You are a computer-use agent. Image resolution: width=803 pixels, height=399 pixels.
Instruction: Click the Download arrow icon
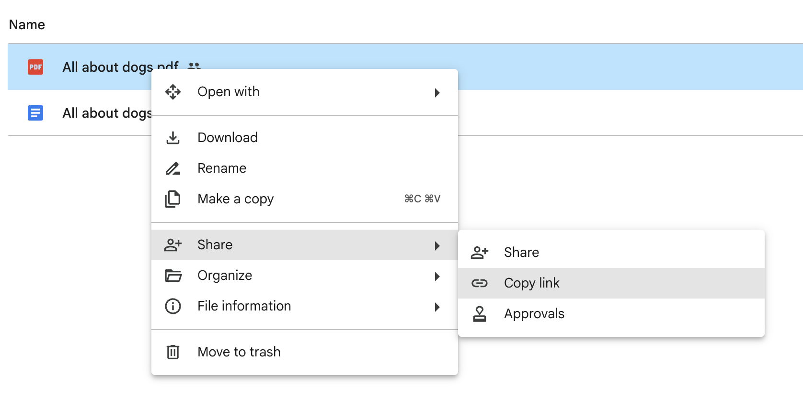[x=173, y=138]
